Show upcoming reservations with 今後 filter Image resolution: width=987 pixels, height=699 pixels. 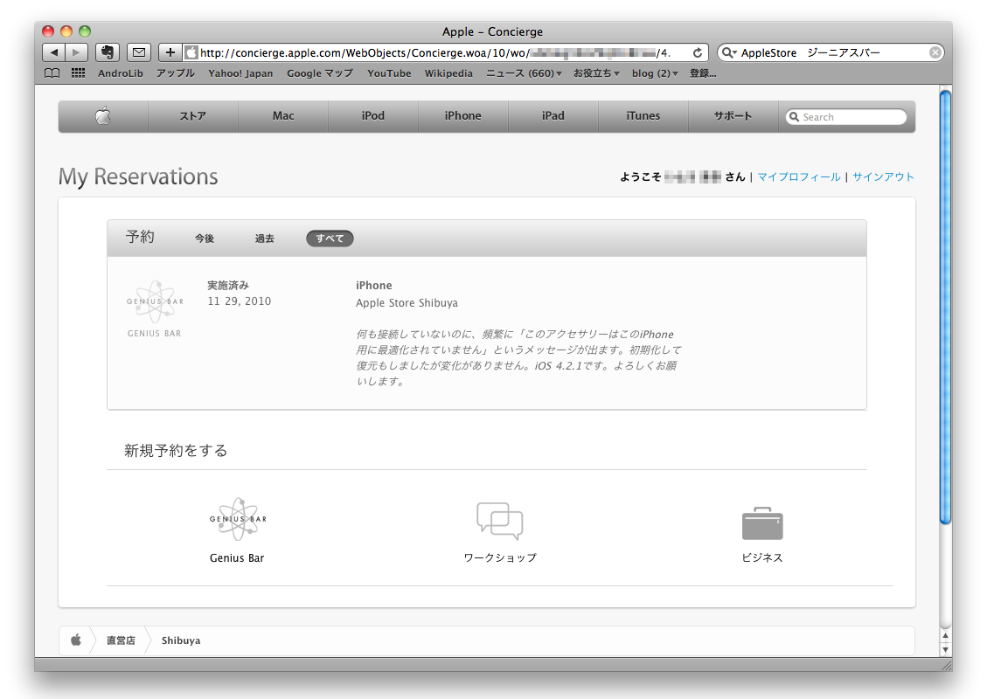coord(205,239)
